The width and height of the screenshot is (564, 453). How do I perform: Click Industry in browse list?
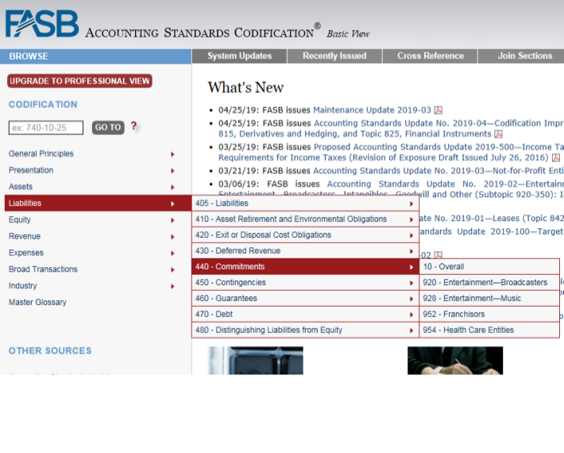[23, 286]
